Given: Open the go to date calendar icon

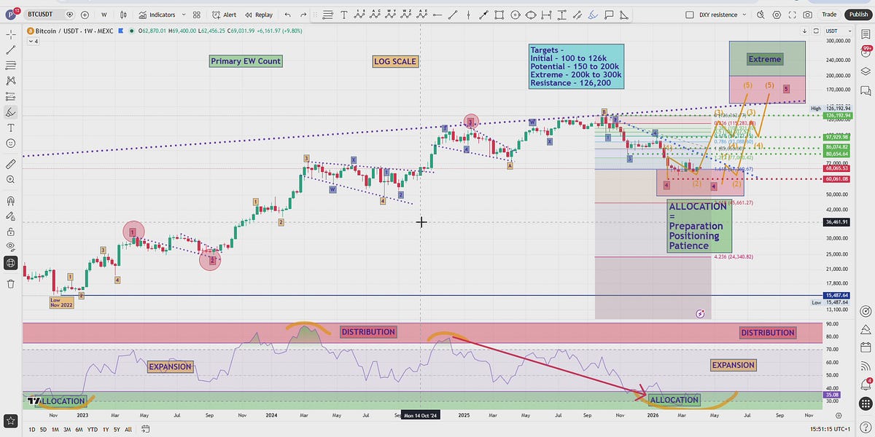Looking at the screenshot, I should click(x=146, y=430).
